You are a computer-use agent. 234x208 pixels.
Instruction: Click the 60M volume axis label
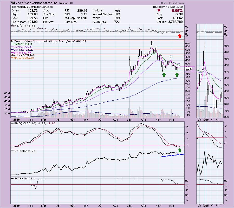7,93
